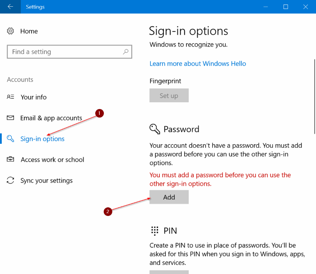Screen dimensions: 316x274
Task: Open Sync your settings
Action: [46, 181]
